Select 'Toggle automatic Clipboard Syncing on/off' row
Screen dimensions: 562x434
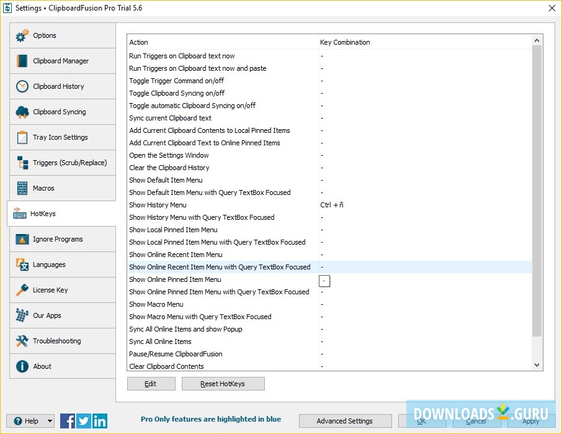pos(329,106)
